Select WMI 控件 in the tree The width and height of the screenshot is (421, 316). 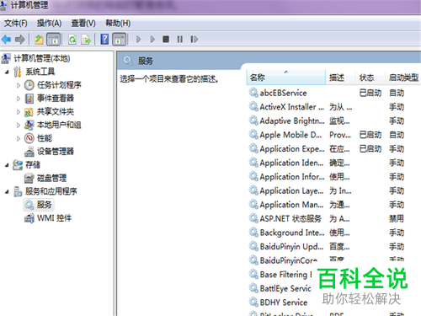point(55,218)
